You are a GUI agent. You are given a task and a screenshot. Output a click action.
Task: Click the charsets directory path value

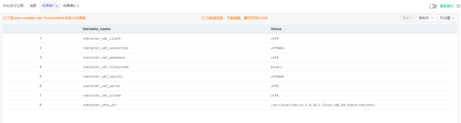coord(323,105)
